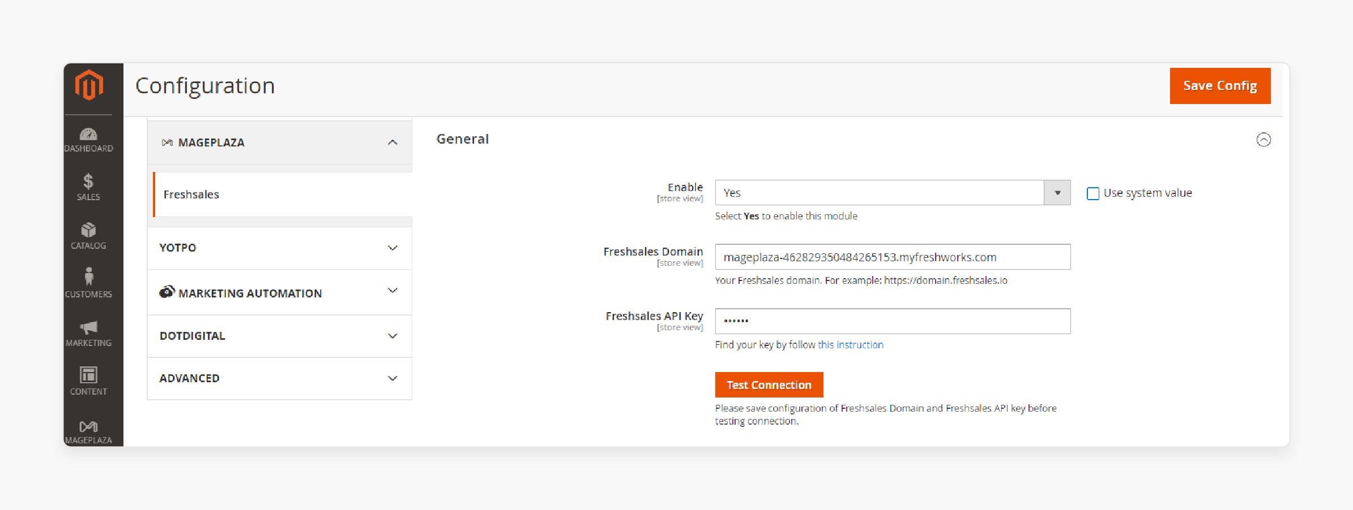Screen dimensions: 1353x510
Task: Click the small Mageplaza logo in config menu
Action: click(x=167, y=142)
